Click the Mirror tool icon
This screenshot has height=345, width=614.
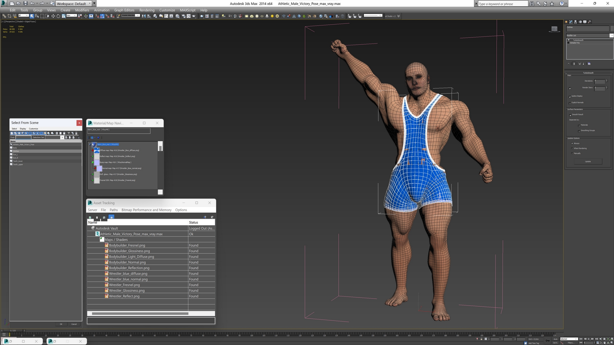tap(144, 16)
